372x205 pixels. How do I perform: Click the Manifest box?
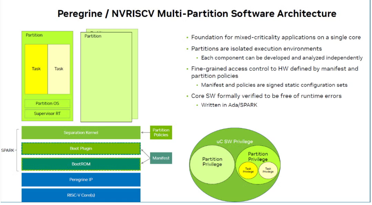point(161,158)
